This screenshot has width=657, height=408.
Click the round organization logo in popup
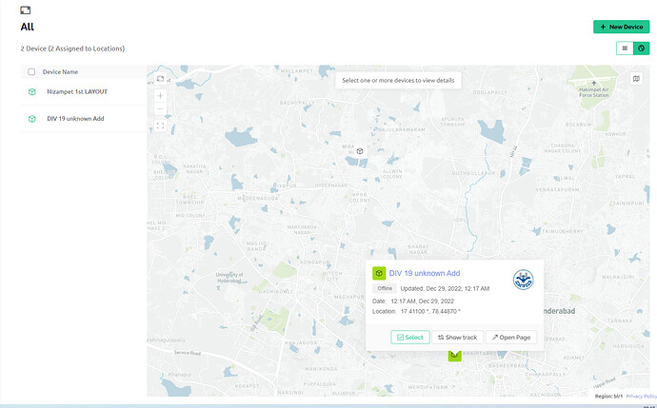pos(524,280)
